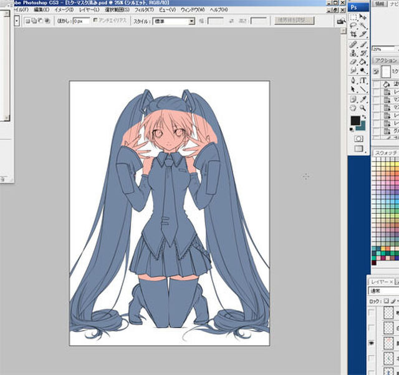399x375 pixels.
Task: Select the Zoom magnifier tool
Action: pyautogui.click(x=363, y=108)
